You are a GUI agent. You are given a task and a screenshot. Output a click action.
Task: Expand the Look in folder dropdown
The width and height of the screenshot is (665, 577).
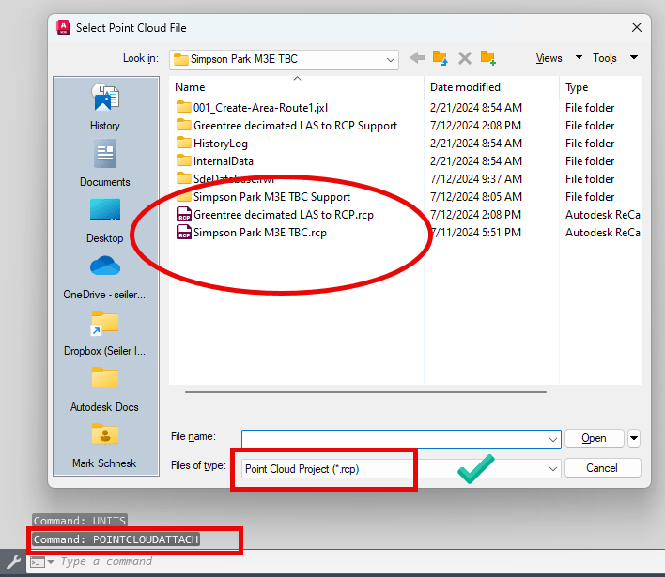(x=391, y=59)
